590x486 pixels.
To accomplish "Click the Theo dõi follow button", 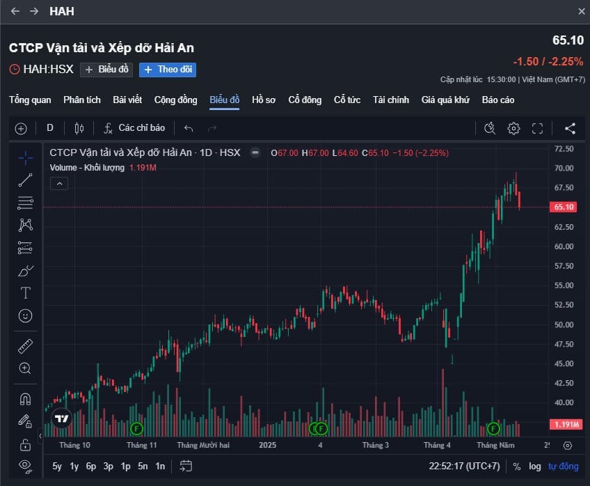I will click(x=168, y=70).
